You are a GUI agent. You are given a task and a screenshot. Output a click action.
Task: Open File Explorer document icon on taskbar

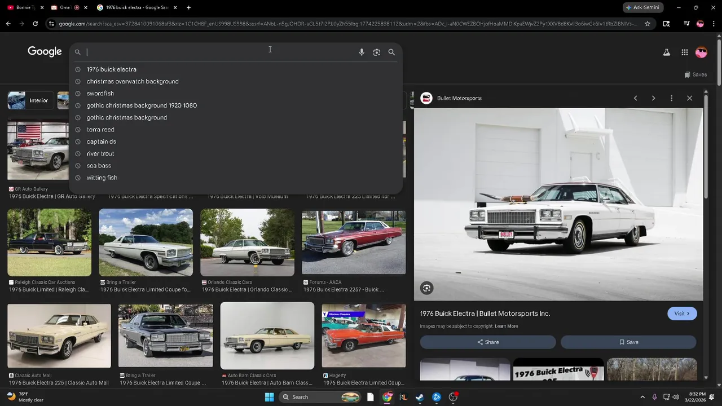[x=371, y=397]
